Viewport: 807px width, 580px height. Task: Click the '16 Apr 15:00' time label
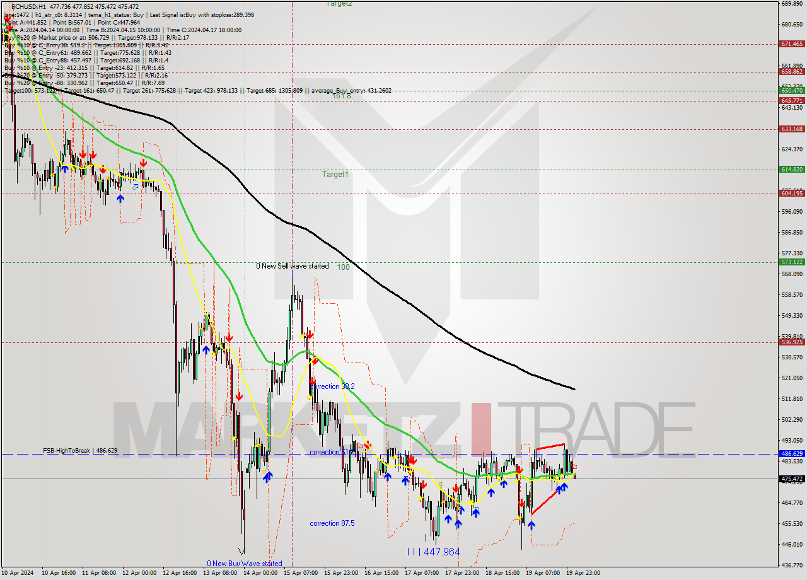381,573
